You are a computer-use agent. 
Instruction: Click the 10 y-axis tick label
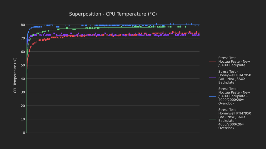23,119
